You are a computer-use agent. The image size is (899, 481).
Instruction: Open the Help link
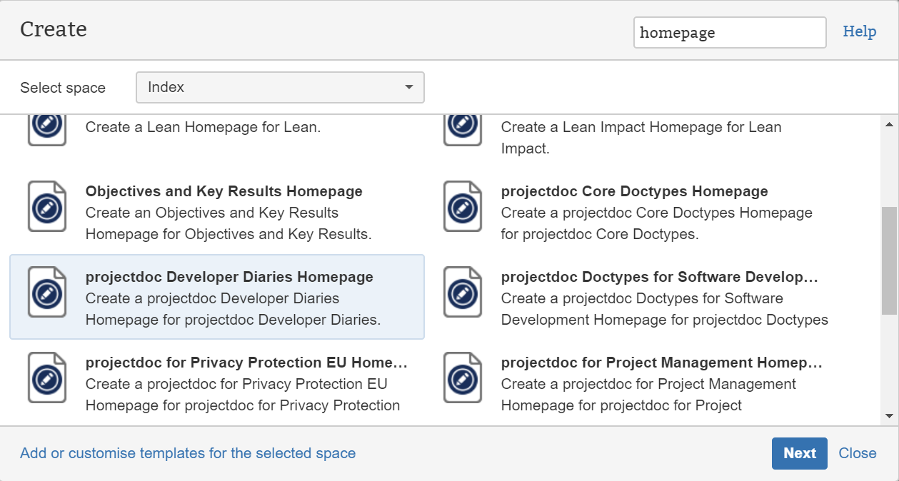pyautogui.click(x=859, y=31)
